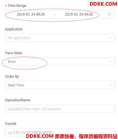Focus the OperationName input field
Screen dimensions: 118x139
click(60, 109)
